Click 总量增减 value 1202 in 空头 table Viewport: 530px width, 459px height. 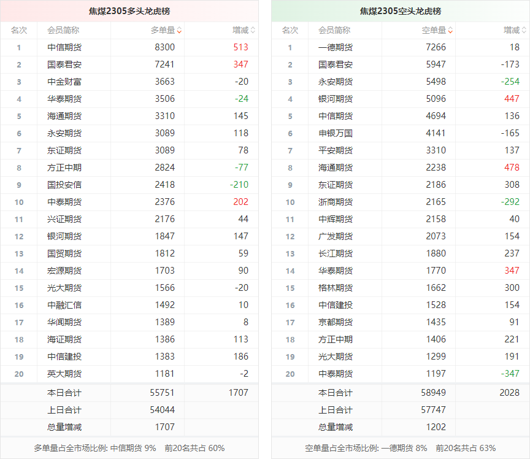pyautogui.click(x=433, y=427)
